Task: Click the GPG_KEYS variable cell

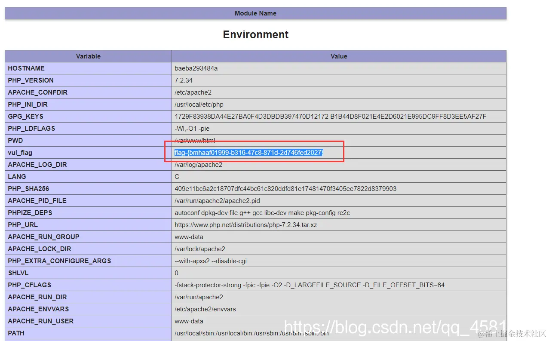Action: click(x=88, y=117)
